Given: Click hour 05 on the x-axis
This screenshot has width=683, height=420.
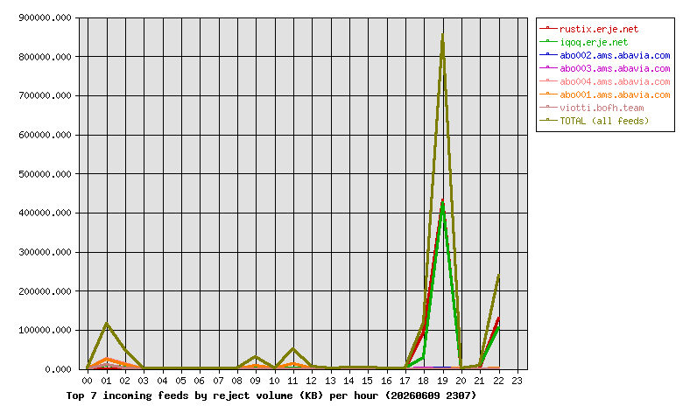Looking at the screenshot, I should [x=180, y=381].
